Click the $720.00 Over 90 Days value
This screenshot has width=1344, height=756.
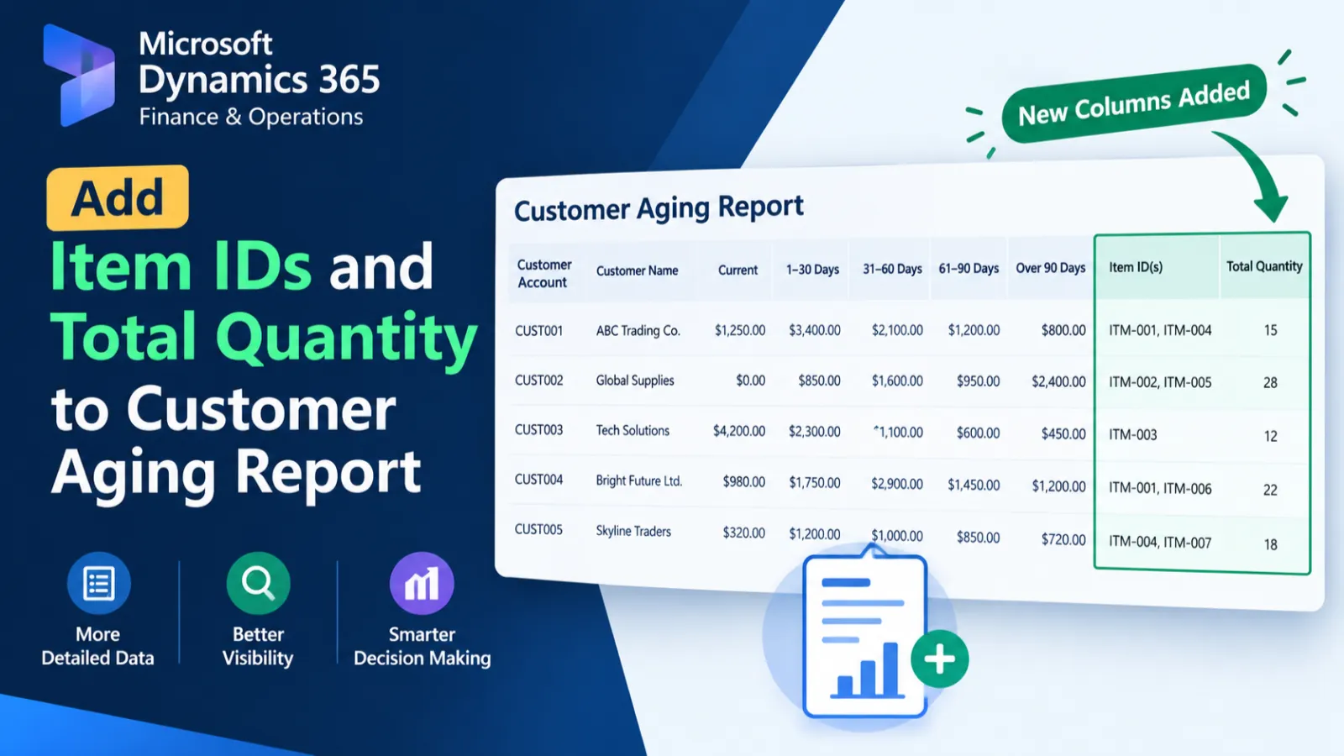(x=1063, y=539)
